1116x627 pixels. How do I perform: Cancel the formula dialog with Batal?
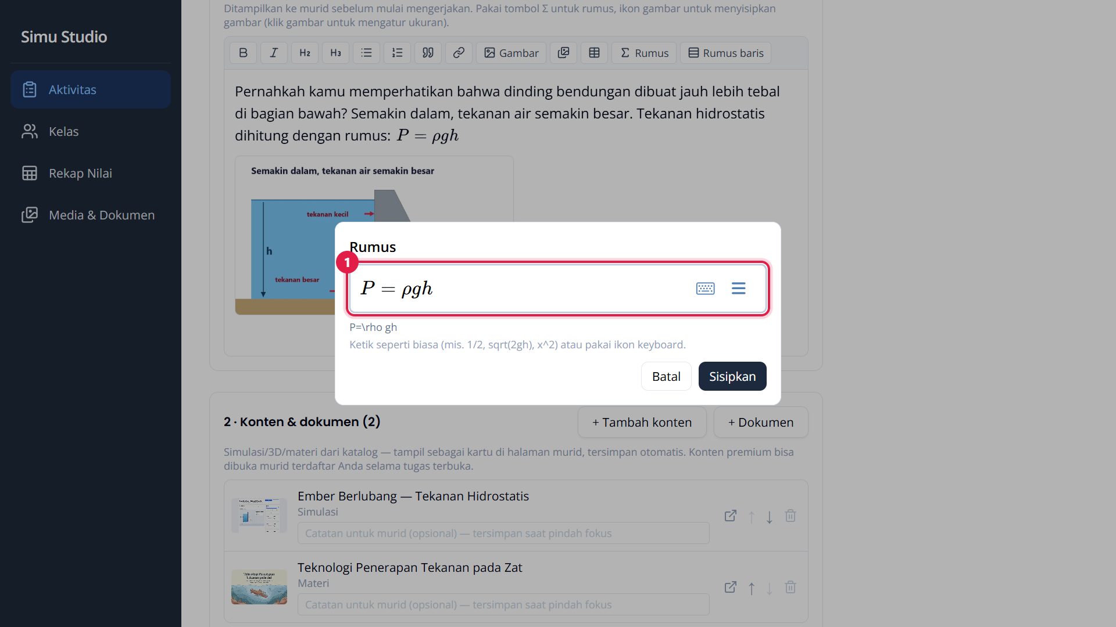click(x=666, y=376)
